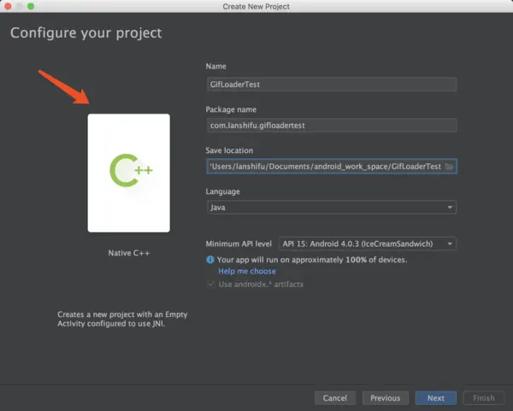Open the Language dropdown showing Java
The width and height of the screenshot is (513, 411).
click(x=332, y=208)
